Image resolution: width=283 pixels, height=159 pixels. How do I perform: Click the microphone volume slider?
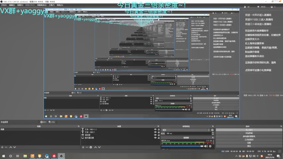182,146
